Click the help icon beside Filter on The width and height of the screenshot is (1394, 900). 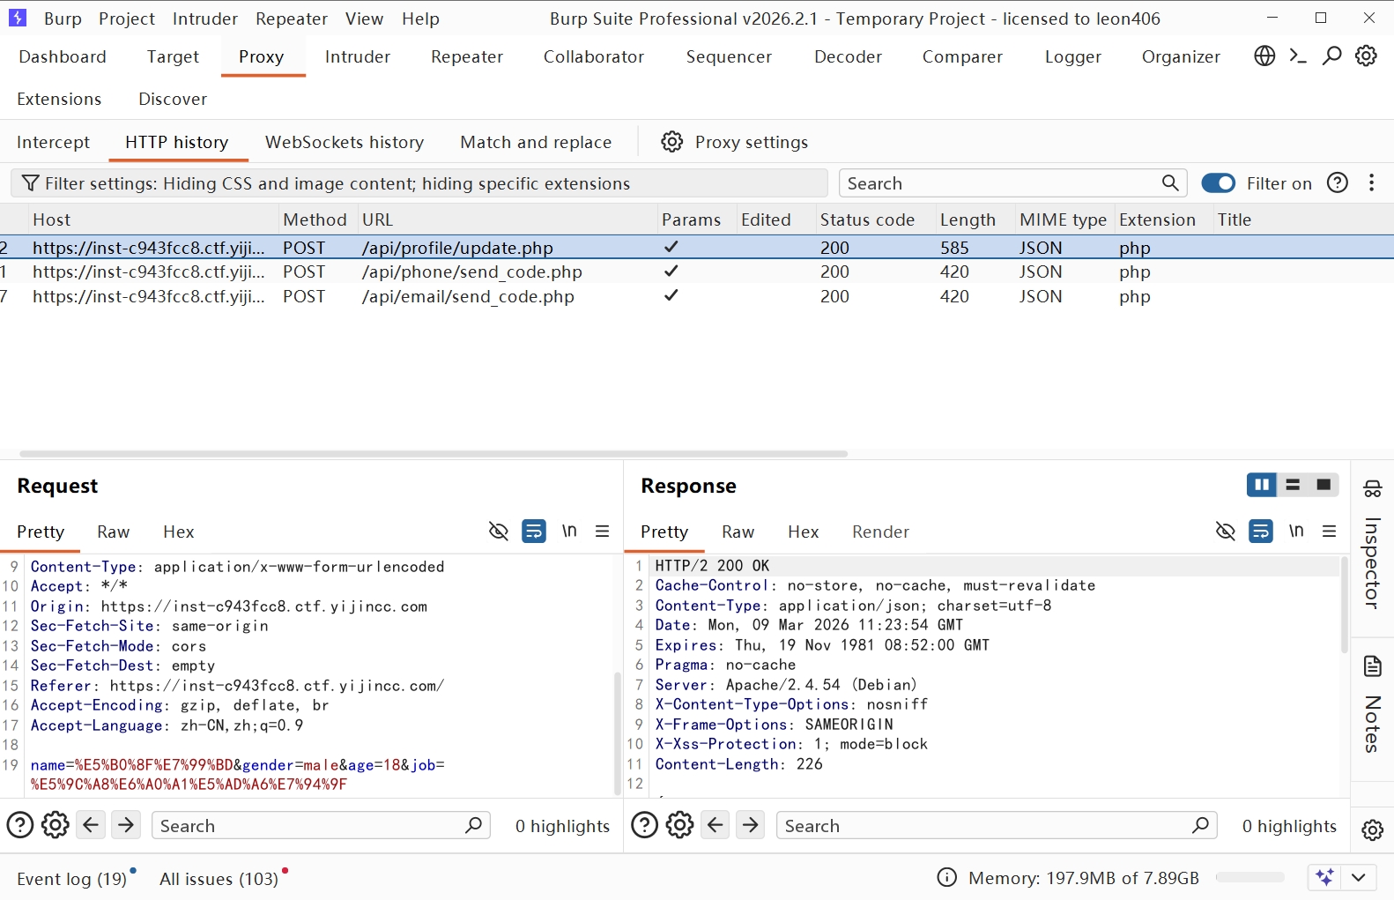(x=1338, y=182)
